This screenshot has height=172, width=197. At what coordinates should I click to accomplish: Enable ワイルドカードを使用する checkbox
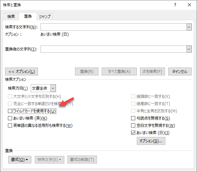(10, 111)
